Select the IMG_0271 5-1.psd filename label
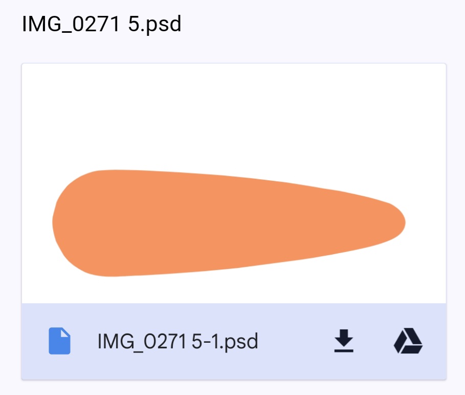Screen dimensions: 465x395 pyautogui.click(x=178, y=342)
